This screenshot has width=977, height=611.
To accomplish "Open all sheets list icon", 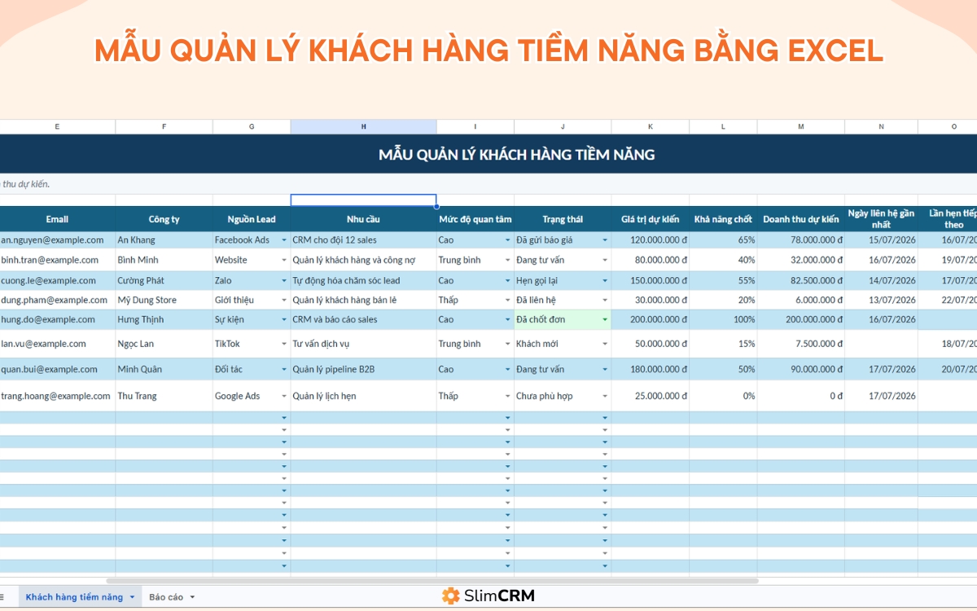I will coord(2,597).
